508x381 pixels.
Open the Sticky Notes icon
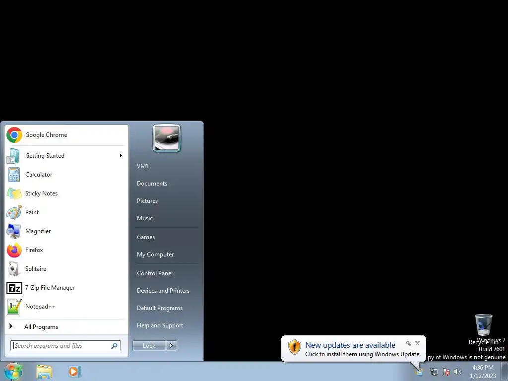click(x=14, y=193)
